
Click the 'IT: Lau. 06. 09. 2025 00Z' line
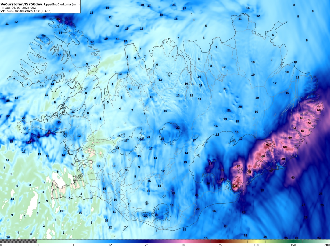tap(18, 8)
